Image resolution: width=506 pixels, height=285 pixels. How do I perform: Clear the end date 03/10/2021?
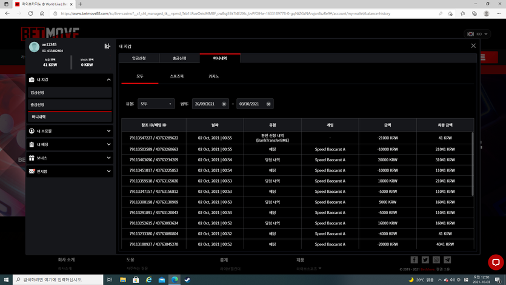[x=268, y=104]
